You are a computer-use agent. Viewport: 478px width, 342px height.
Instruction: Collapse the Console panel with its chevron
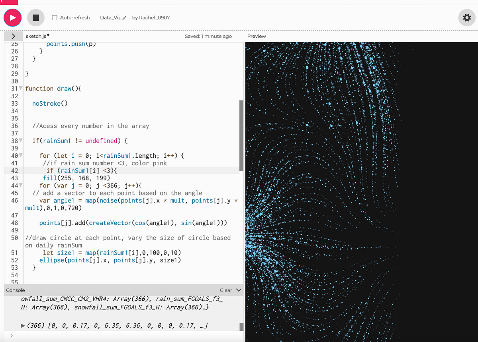pos(238,290)
